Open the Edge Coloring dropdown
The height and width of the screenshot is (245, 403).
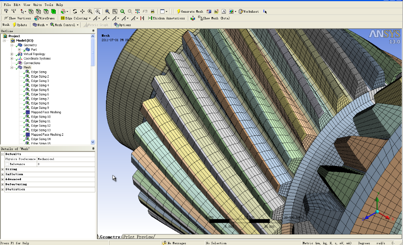coord(76,18)
